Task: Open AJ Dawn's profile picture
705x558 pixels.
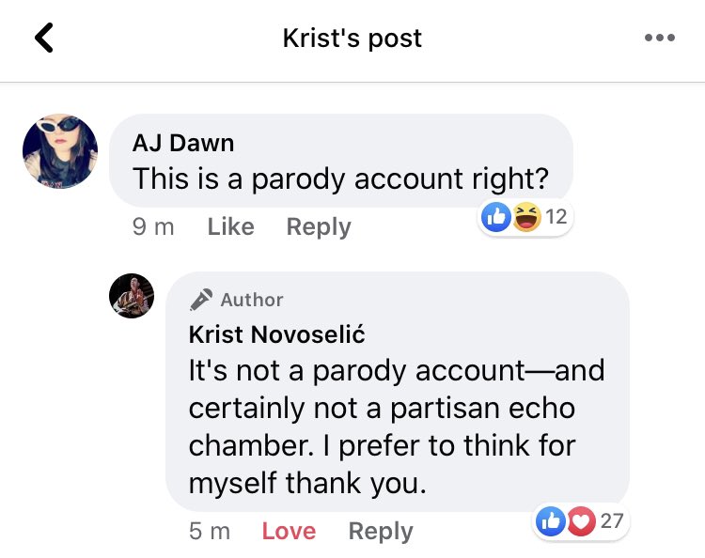Action: coord(60,151)
